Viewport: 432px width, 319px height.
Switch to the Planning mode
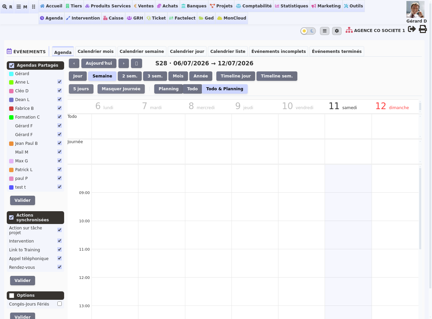[168, 89]
